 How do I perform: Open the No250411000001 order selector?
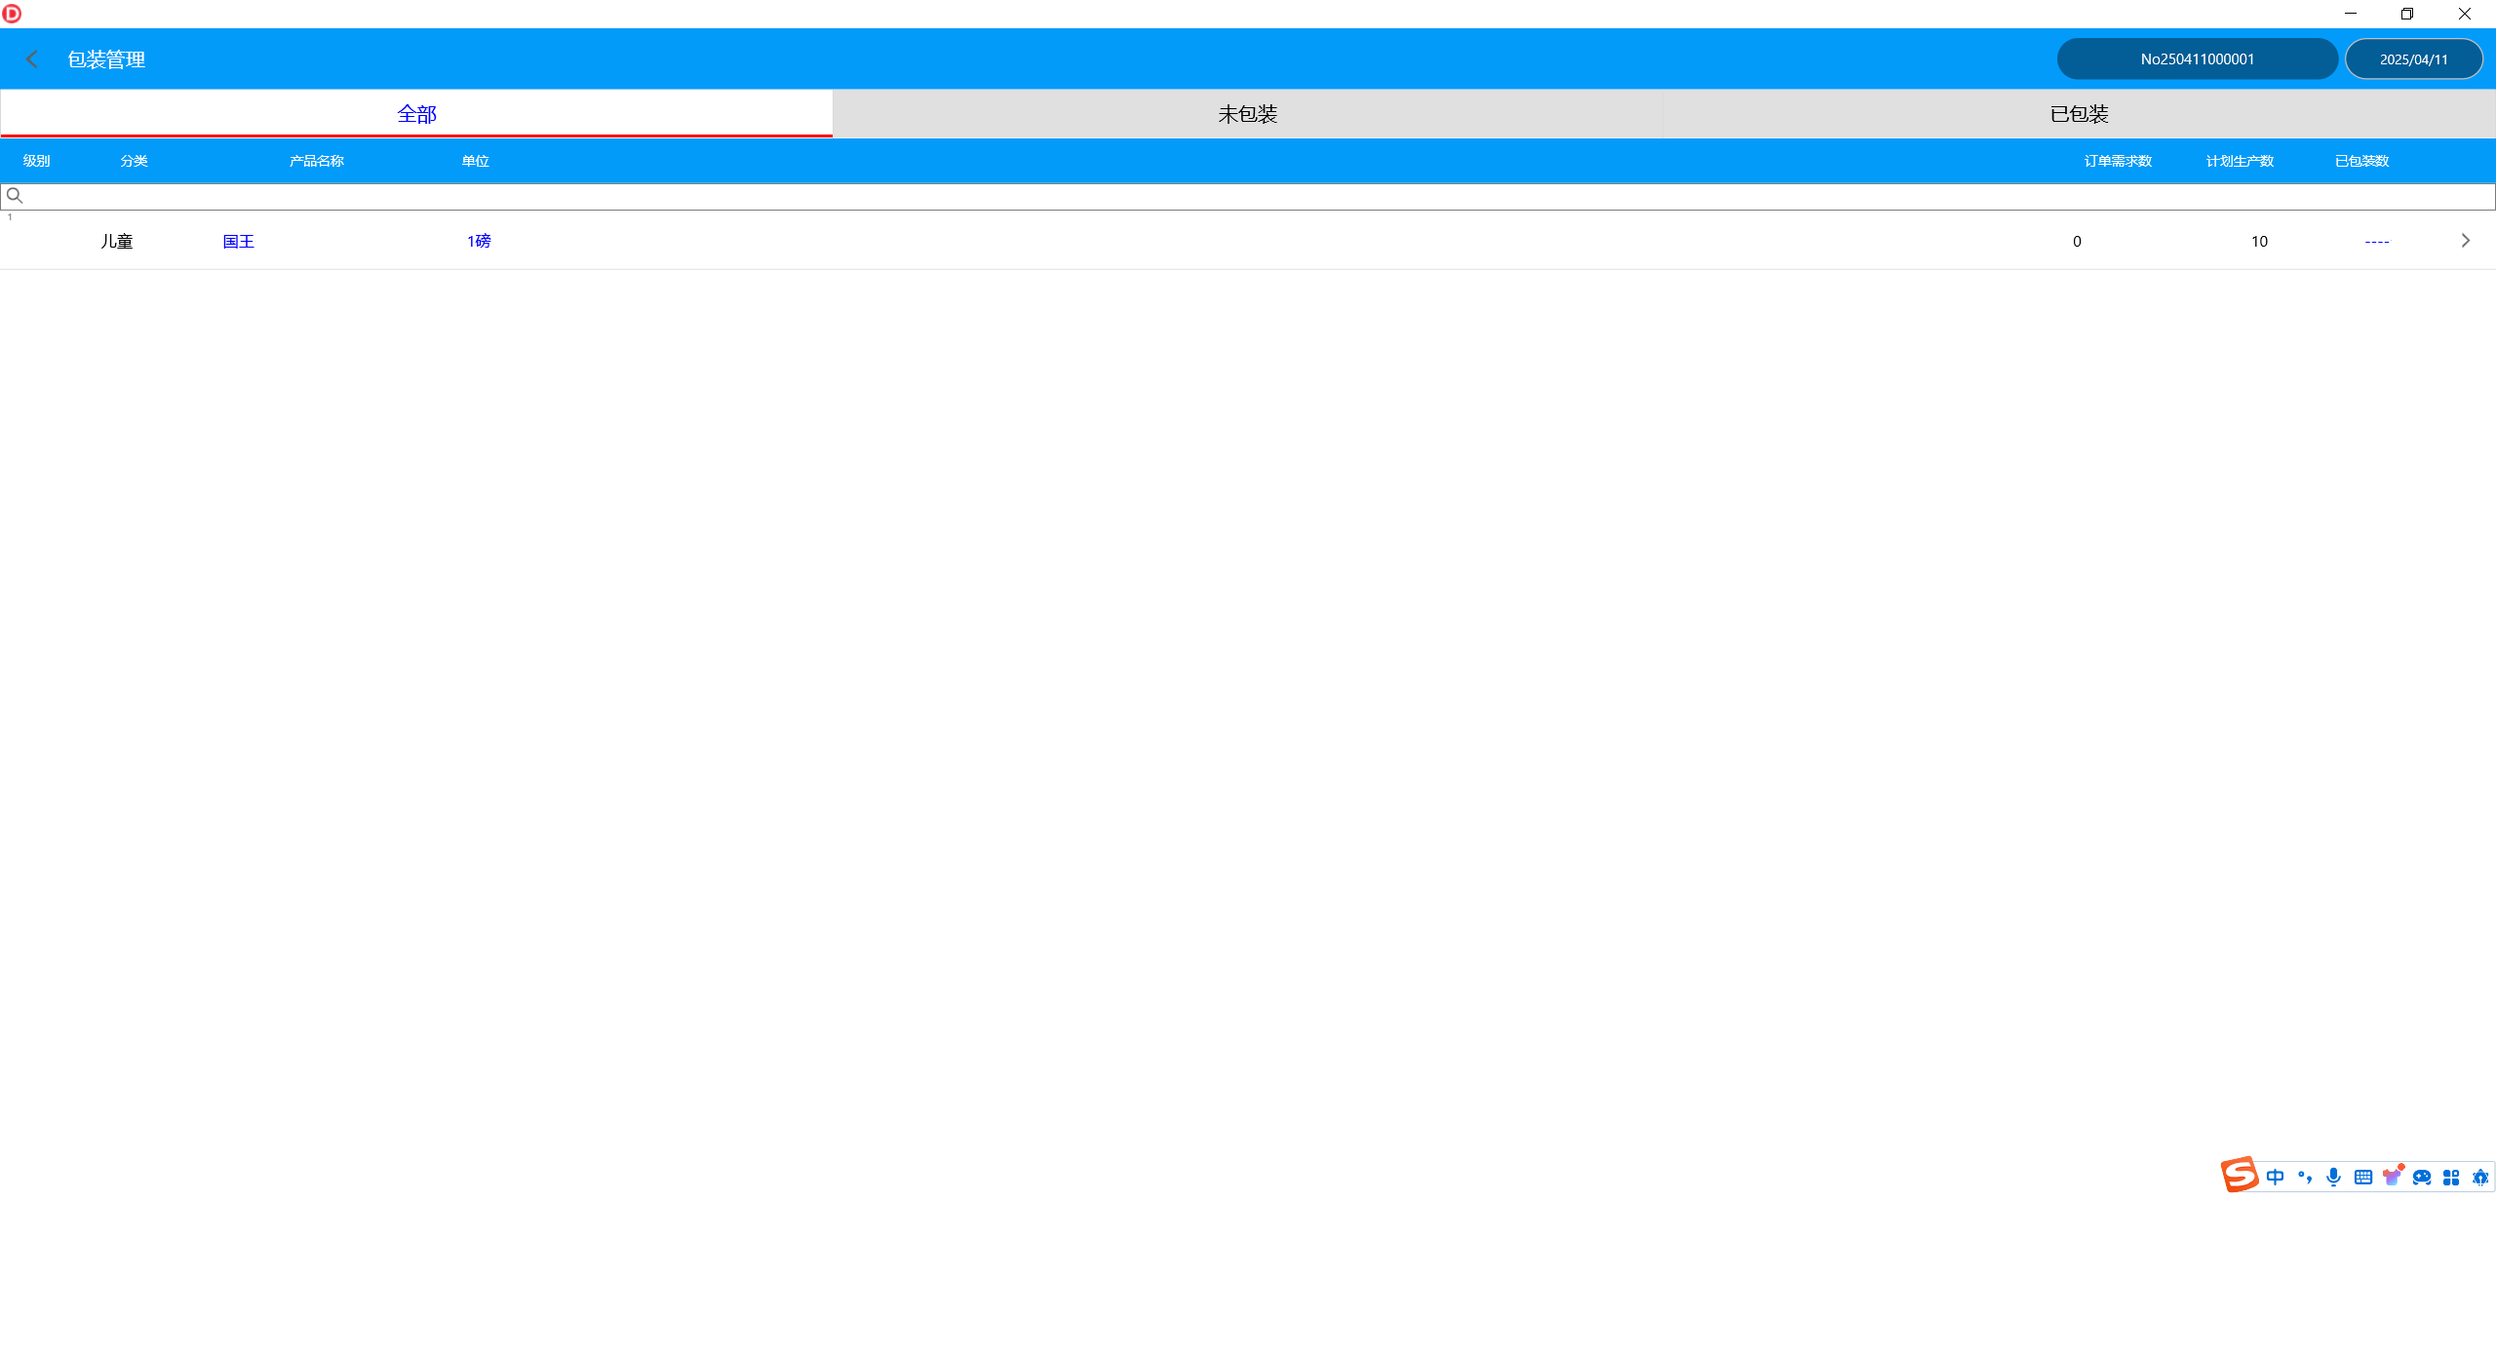2197,59
